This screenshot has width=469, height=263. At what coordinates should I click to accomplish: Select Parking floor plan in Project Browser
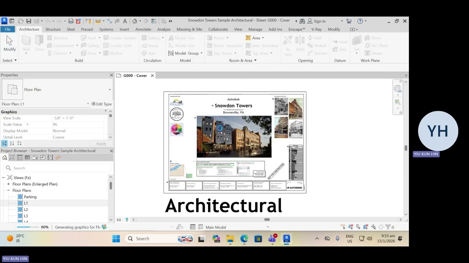pyautogui.click(x=30, y=197)
